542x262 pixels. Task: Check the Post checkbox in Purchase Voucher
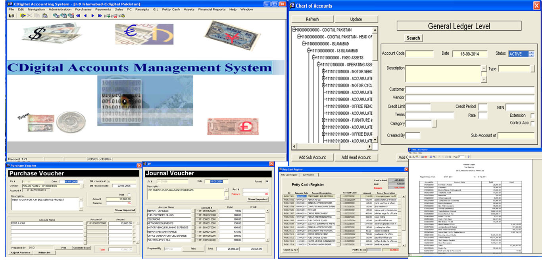click(x=129, y=194)
